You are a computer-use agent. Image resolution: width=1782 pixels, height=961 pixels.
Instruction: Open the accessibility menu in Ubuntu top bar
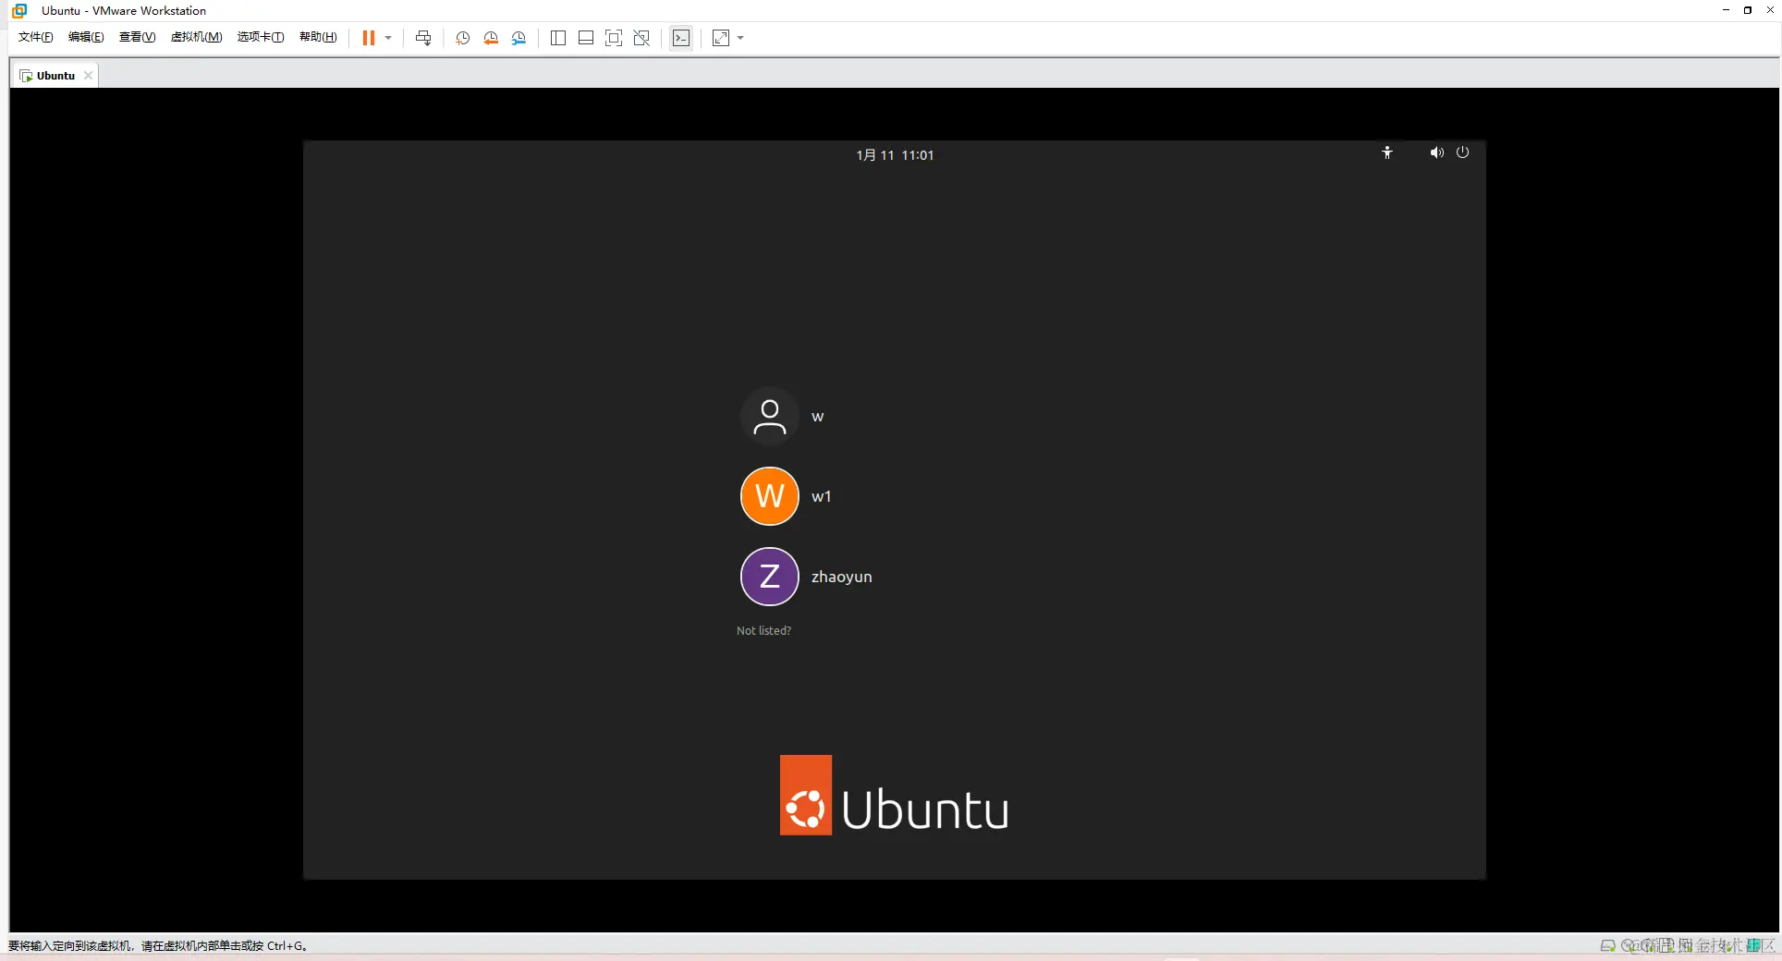click(1387, 152)
